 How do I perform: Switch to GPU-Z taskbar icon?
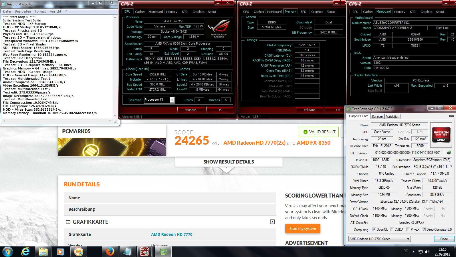pyautogui.click(x=163, y=252)
